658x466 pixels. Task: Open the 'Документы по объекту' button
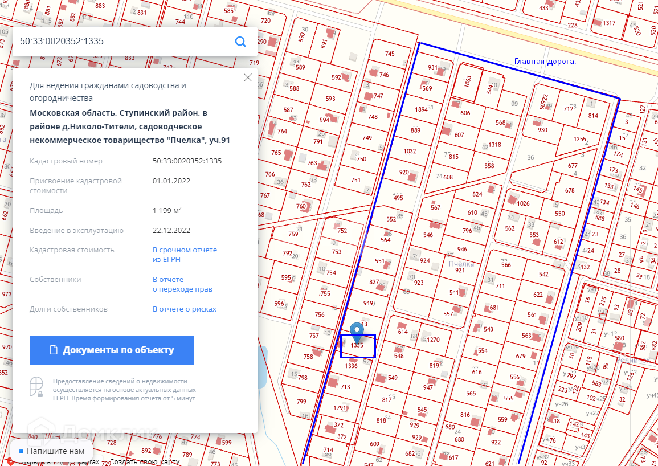pyautogui.click(x=112, y=350)
